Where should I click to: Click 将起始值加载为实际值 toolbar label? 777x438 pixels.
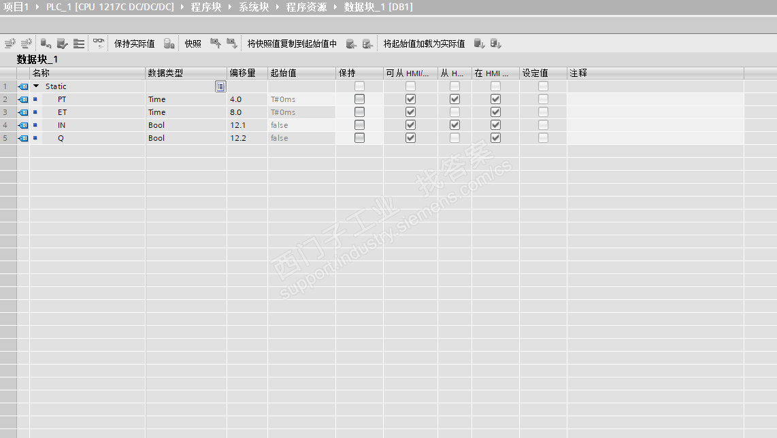point(424,44)
